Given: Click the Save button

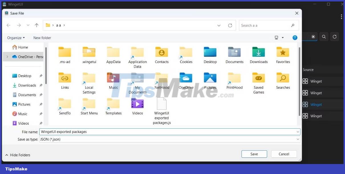Looking at the screenshot, I should pos(254,154).
